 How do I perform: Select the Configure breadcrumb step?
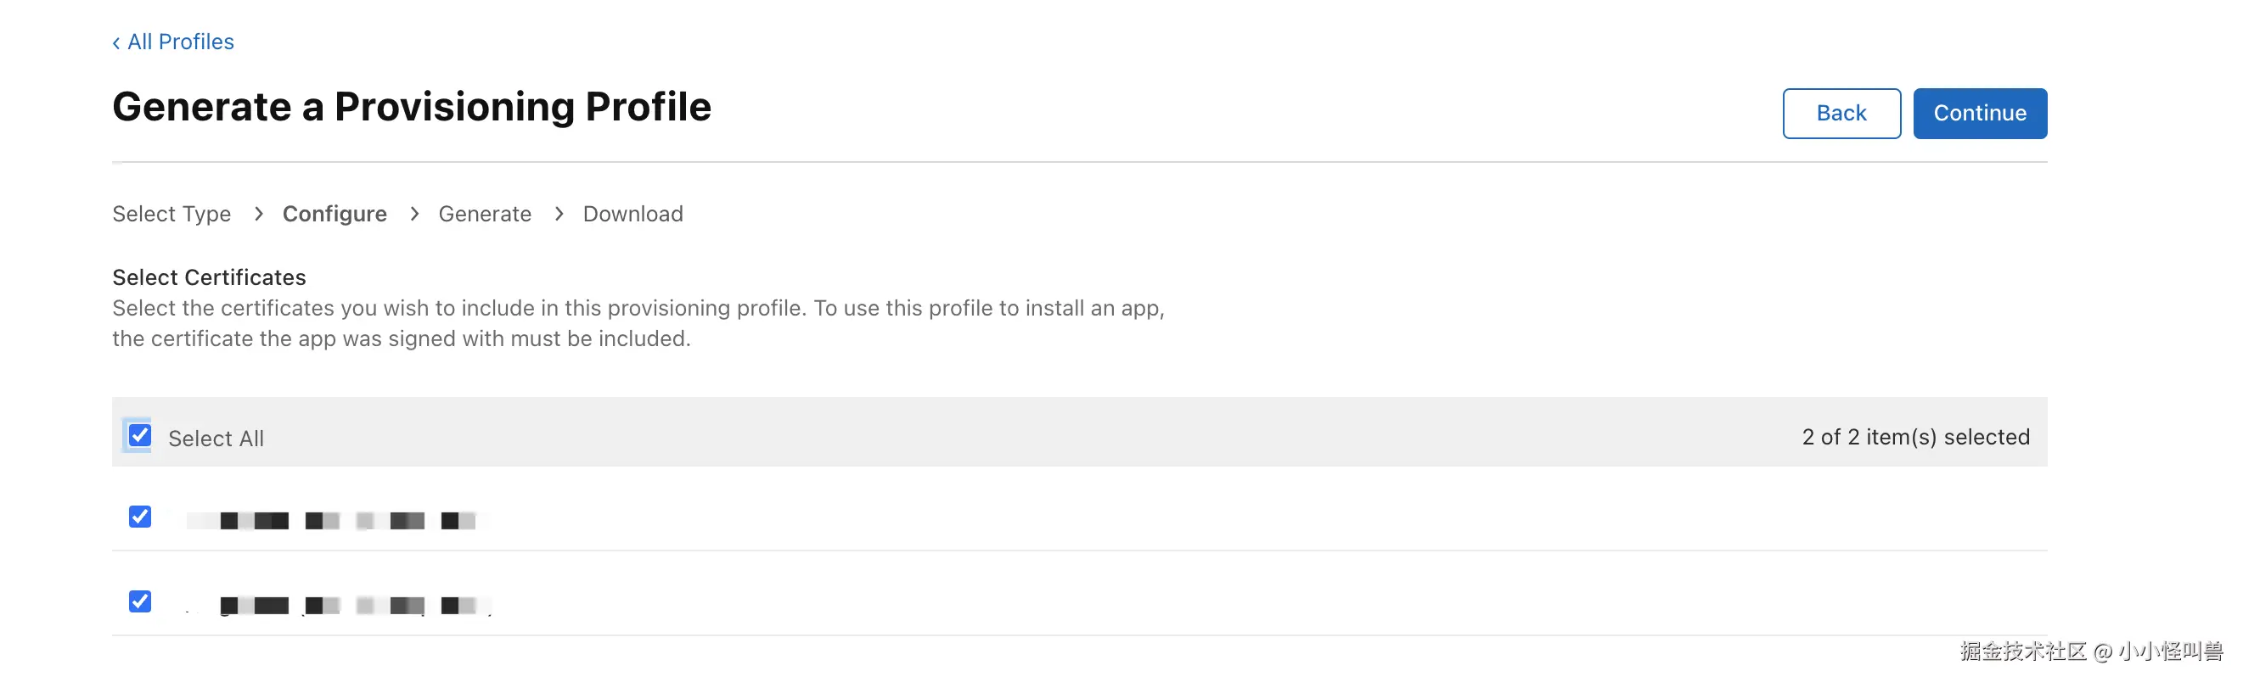pos(334,214)
